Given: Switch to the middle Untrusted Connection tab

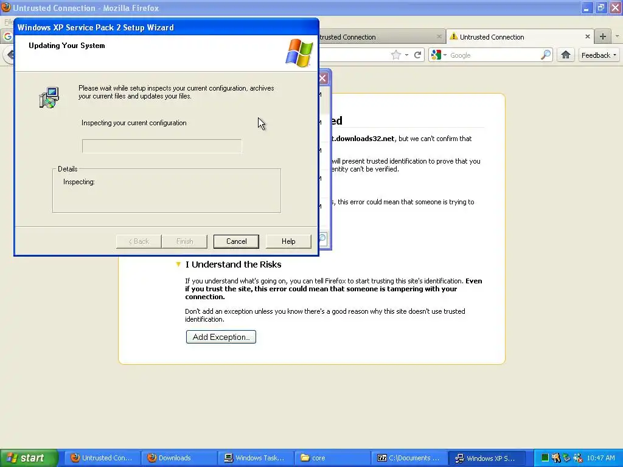Looking at the screenshot, I should point(381,37).
